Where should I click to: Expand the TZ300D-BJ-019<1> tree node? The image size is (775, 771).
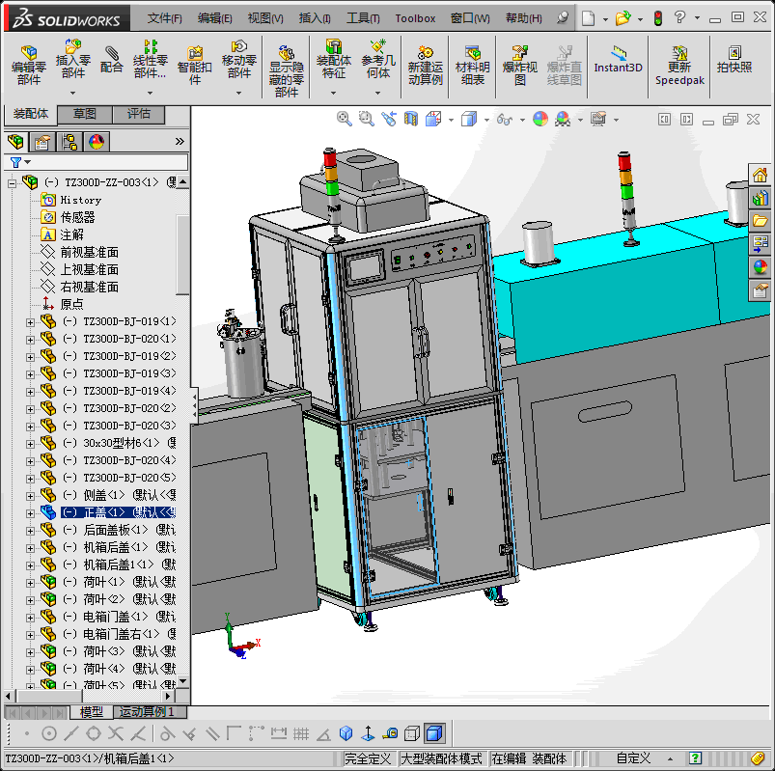(30, 321)
